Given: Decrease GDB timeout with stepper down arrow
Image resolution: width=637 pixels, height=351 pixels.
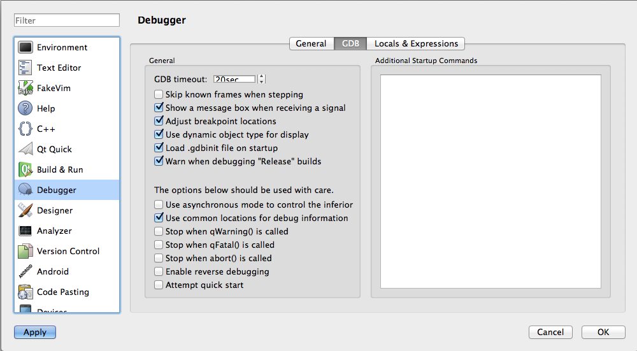Looking at the screenshot, I should [261, 82].
